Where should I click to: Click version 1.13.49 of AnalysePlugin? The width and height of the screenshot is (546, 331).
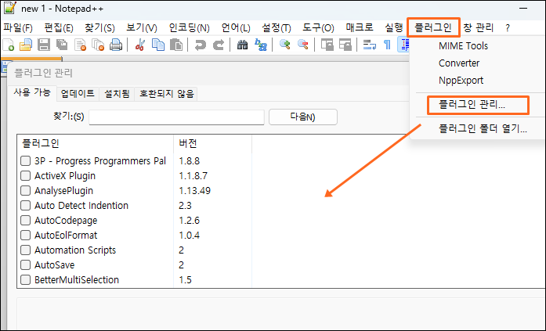pos(194,190)
